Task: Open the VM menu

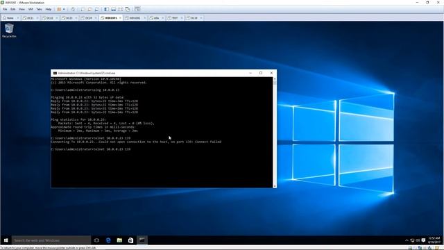Action: (31, 9)
